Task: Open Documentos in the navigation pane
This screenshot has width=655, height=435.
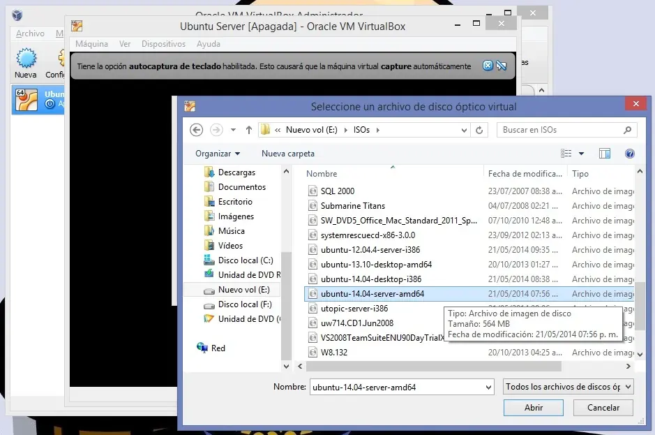Action: [x=242, y=187]
